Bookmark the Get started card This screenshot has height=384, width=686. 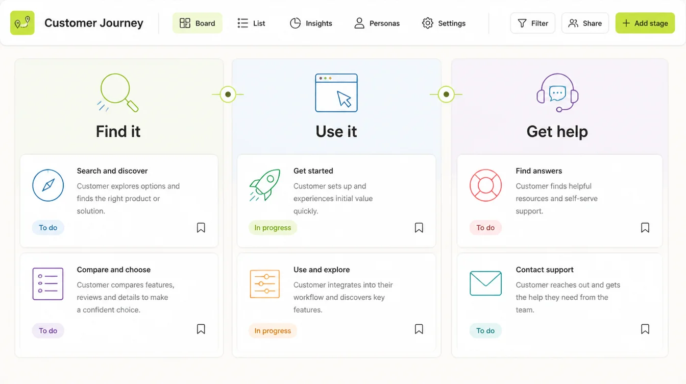(x=419, y=228)
